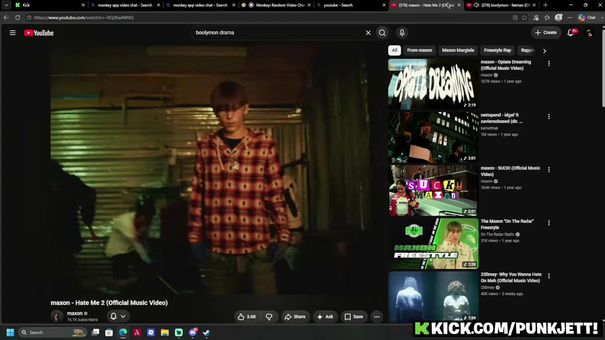Switch to the 'boolymon - fatman' tab
The width and height of the screenshot is (605, 340).
tap(501, 5)
